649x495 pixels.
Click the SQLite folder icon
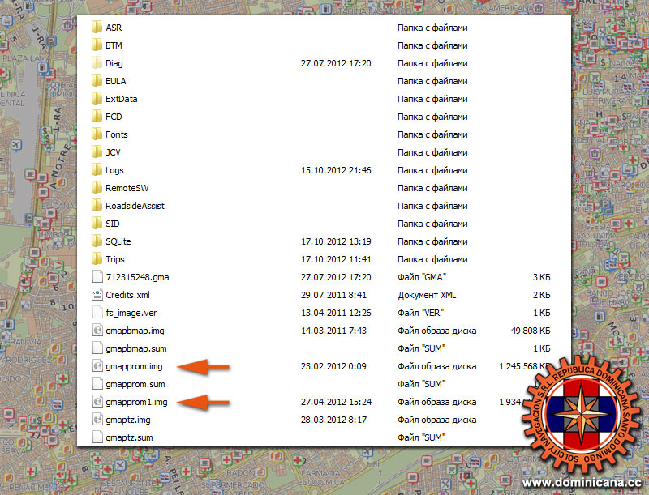point(97,241)
